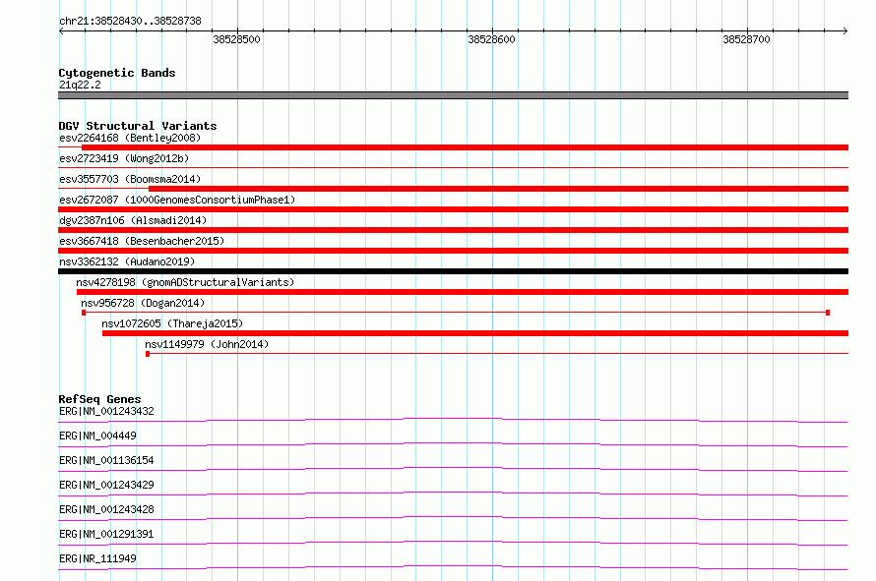The height and width of the screenshot is (581, 876).
Task: Click the thin nsv956728 Dogan2014 variant line
Action: (456, 313)
